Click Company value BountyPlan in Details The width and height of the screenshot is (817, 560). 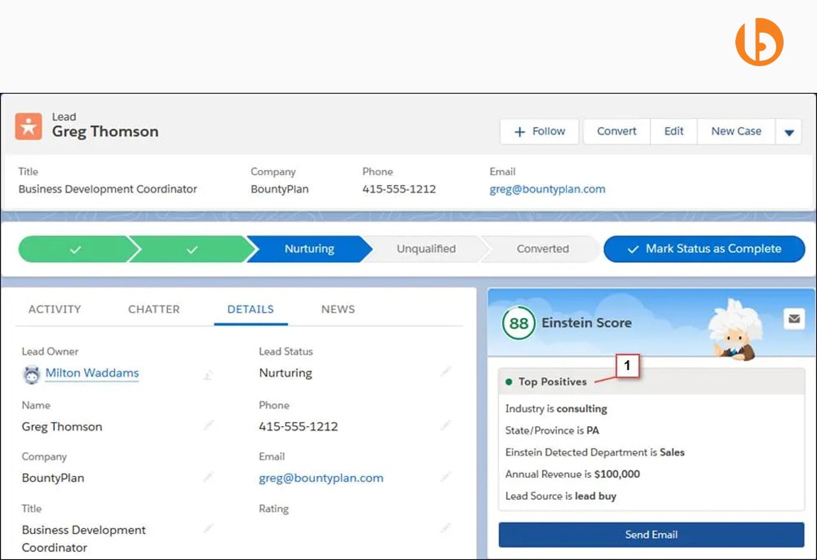point(53,478)
